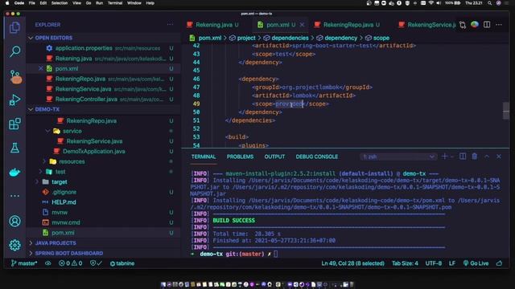The image size is (515, 289).
Task: Open HELP.md in file tree
Action: point(104,202)
